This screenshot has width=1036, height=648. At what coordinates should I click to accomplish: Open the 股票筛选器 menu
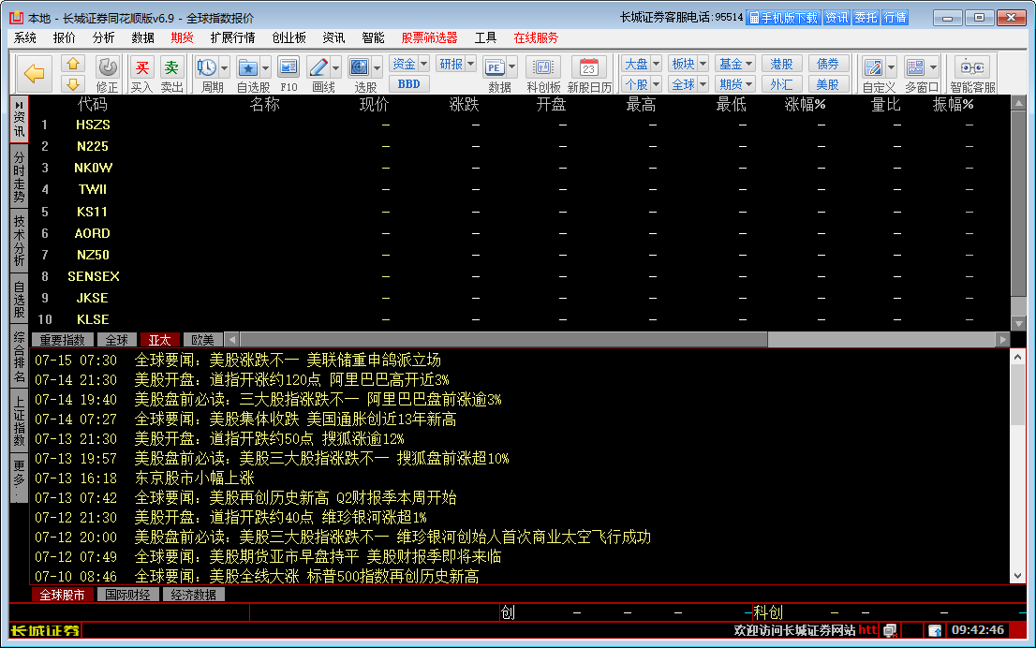click(x=429, y=37)
